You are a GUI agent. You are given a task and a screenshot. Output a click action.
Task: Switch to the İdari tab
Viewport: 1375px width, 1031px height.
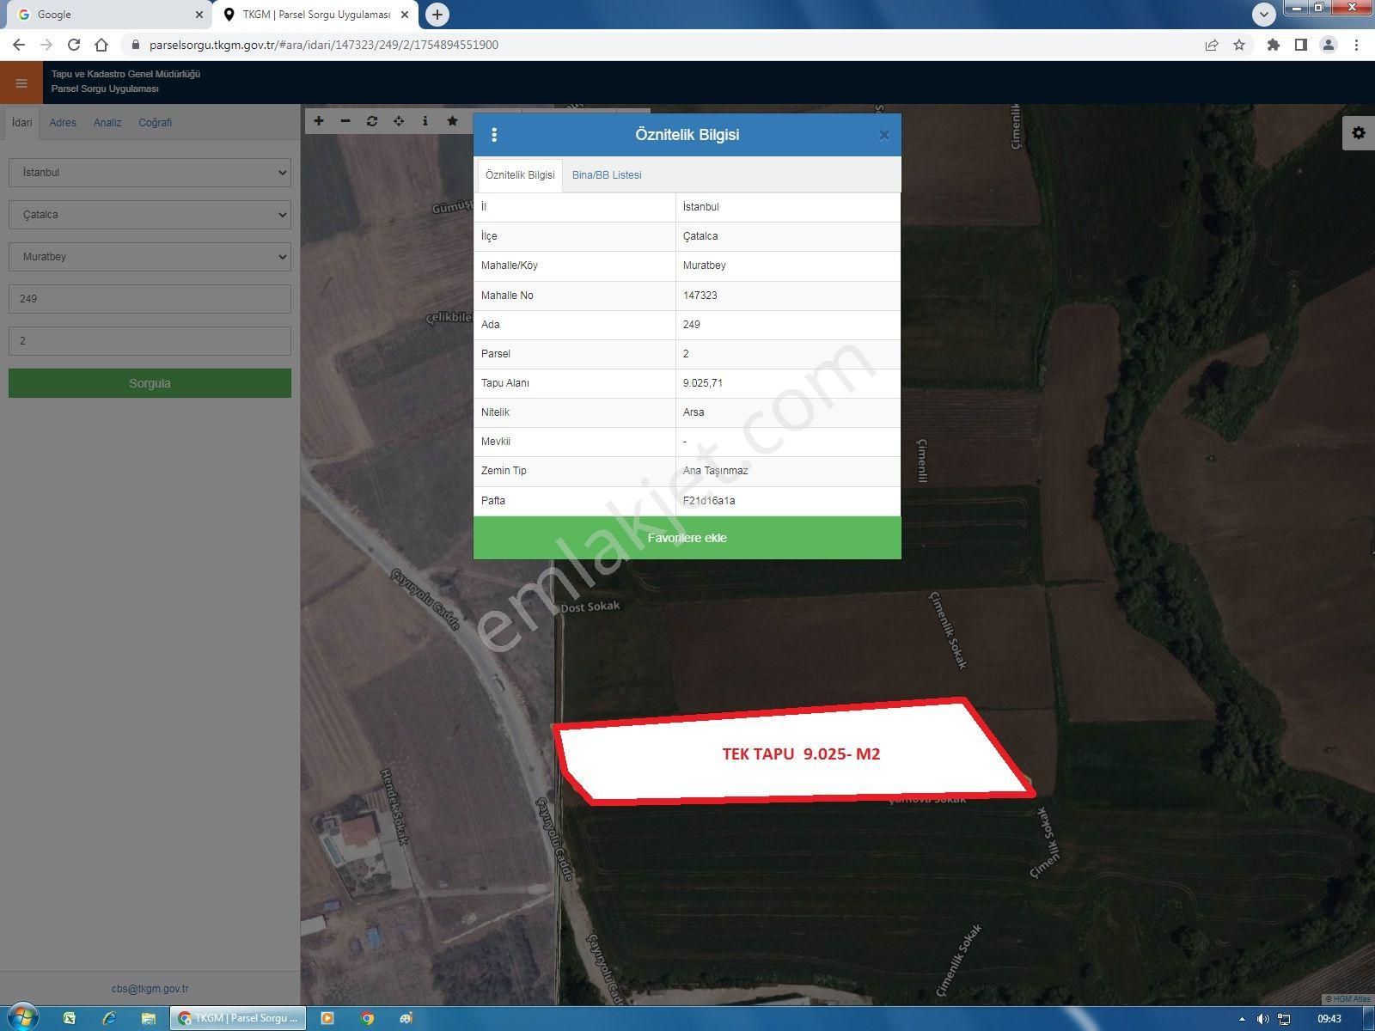pos(21,123)
